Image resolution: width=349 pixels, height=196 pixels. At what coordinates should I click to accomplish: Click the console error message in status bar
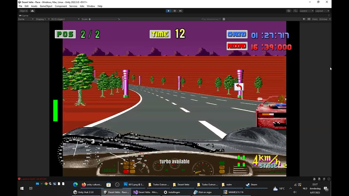point(32,179)
